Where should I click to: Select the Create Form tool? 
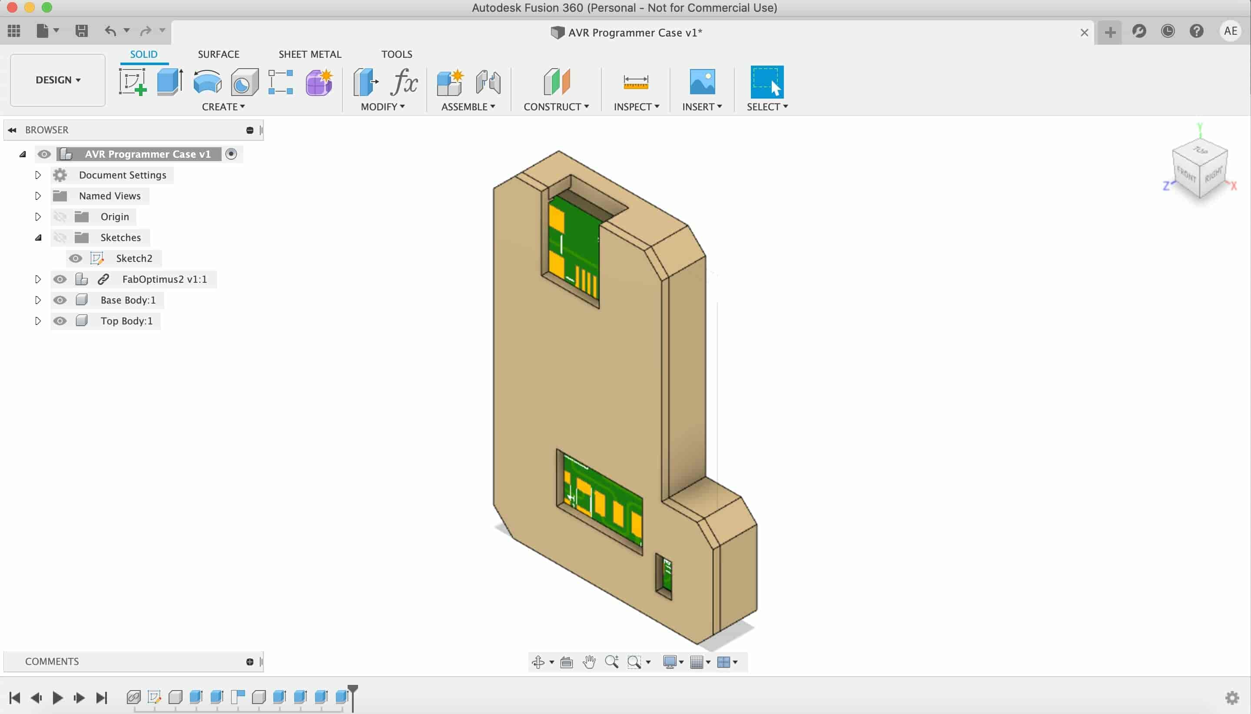click(x=319, y=81)
